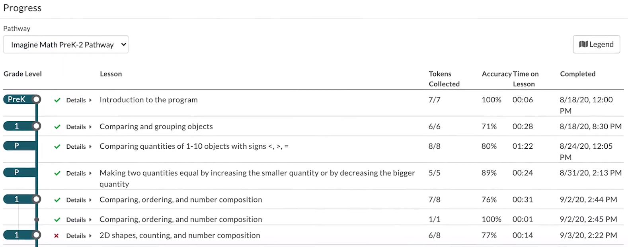628x247 pixels.
Task: Open the Legend map button
Action: 596,44
